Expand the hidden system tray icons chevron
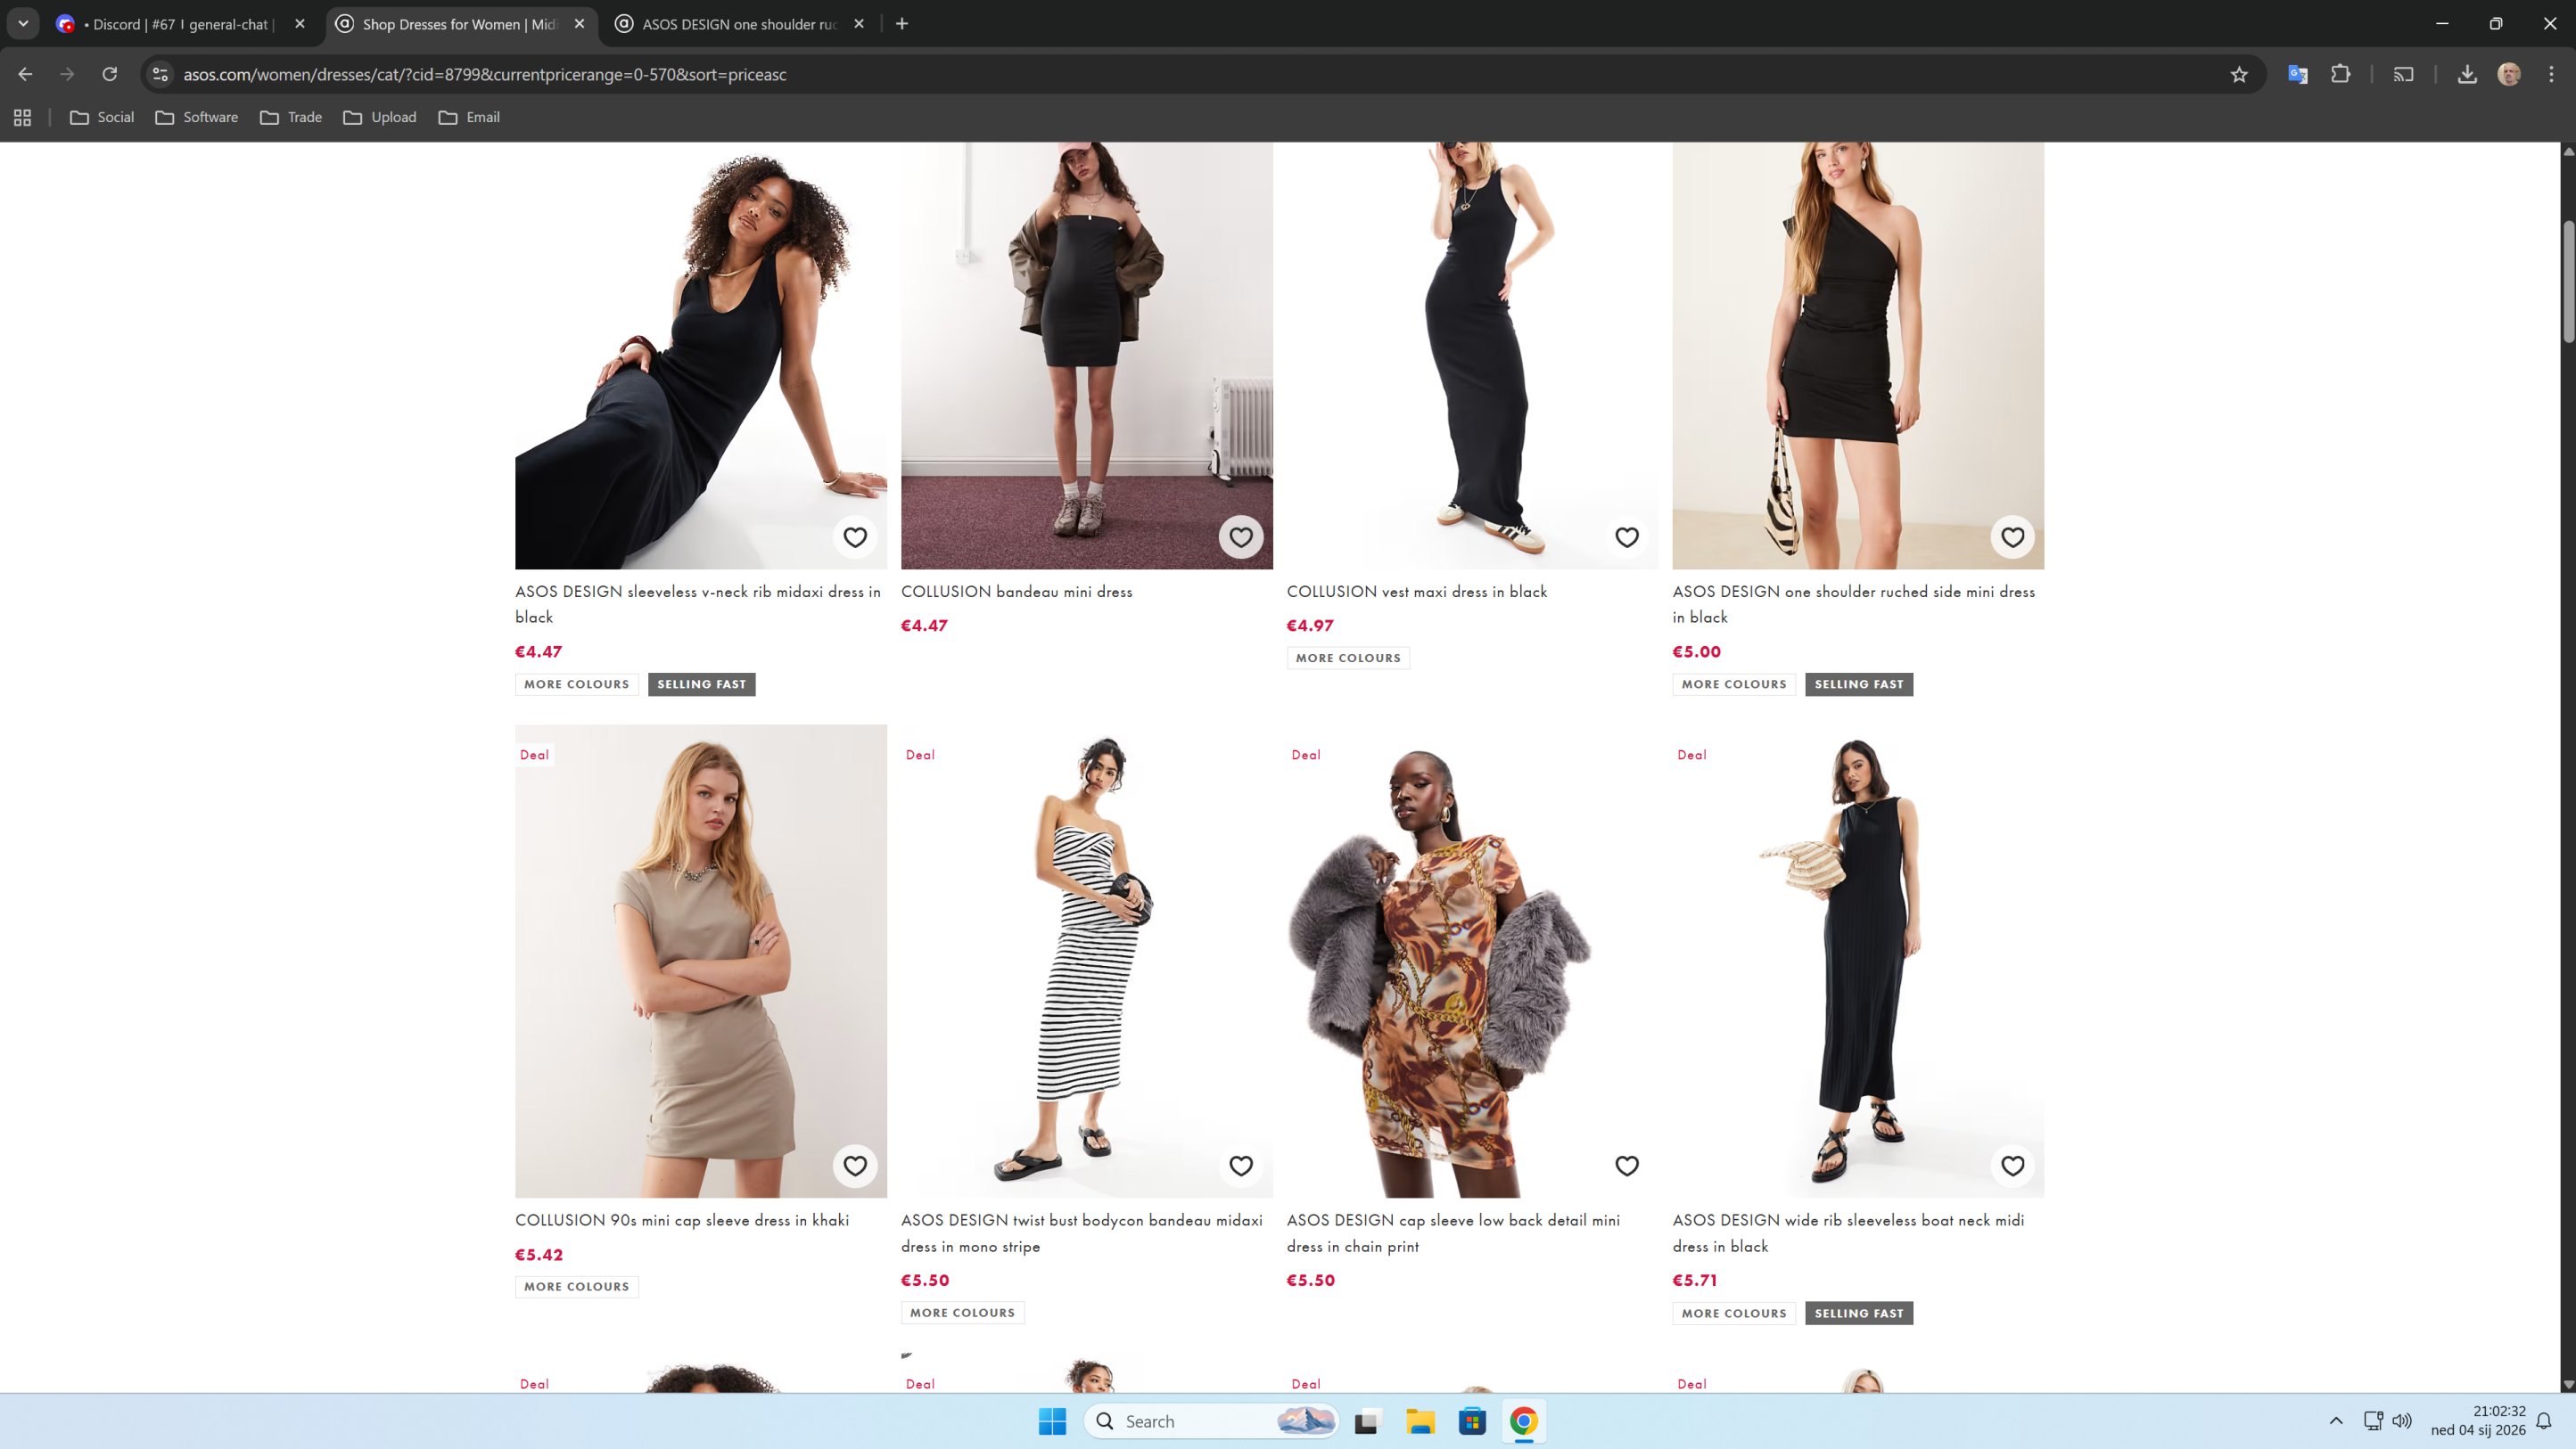The width and height of the screenshot is (2576, 1449). point(2335,1421)
